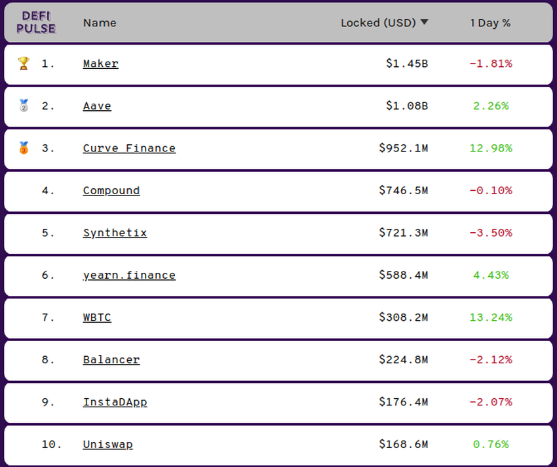The image size is (557, 467).
Task: Open the Synthetix project page
Action: coord(115,233)
